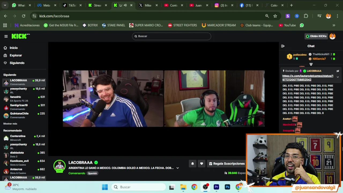
Task: Open the Chrome profile avatar
Action: [x=328, y=16]
